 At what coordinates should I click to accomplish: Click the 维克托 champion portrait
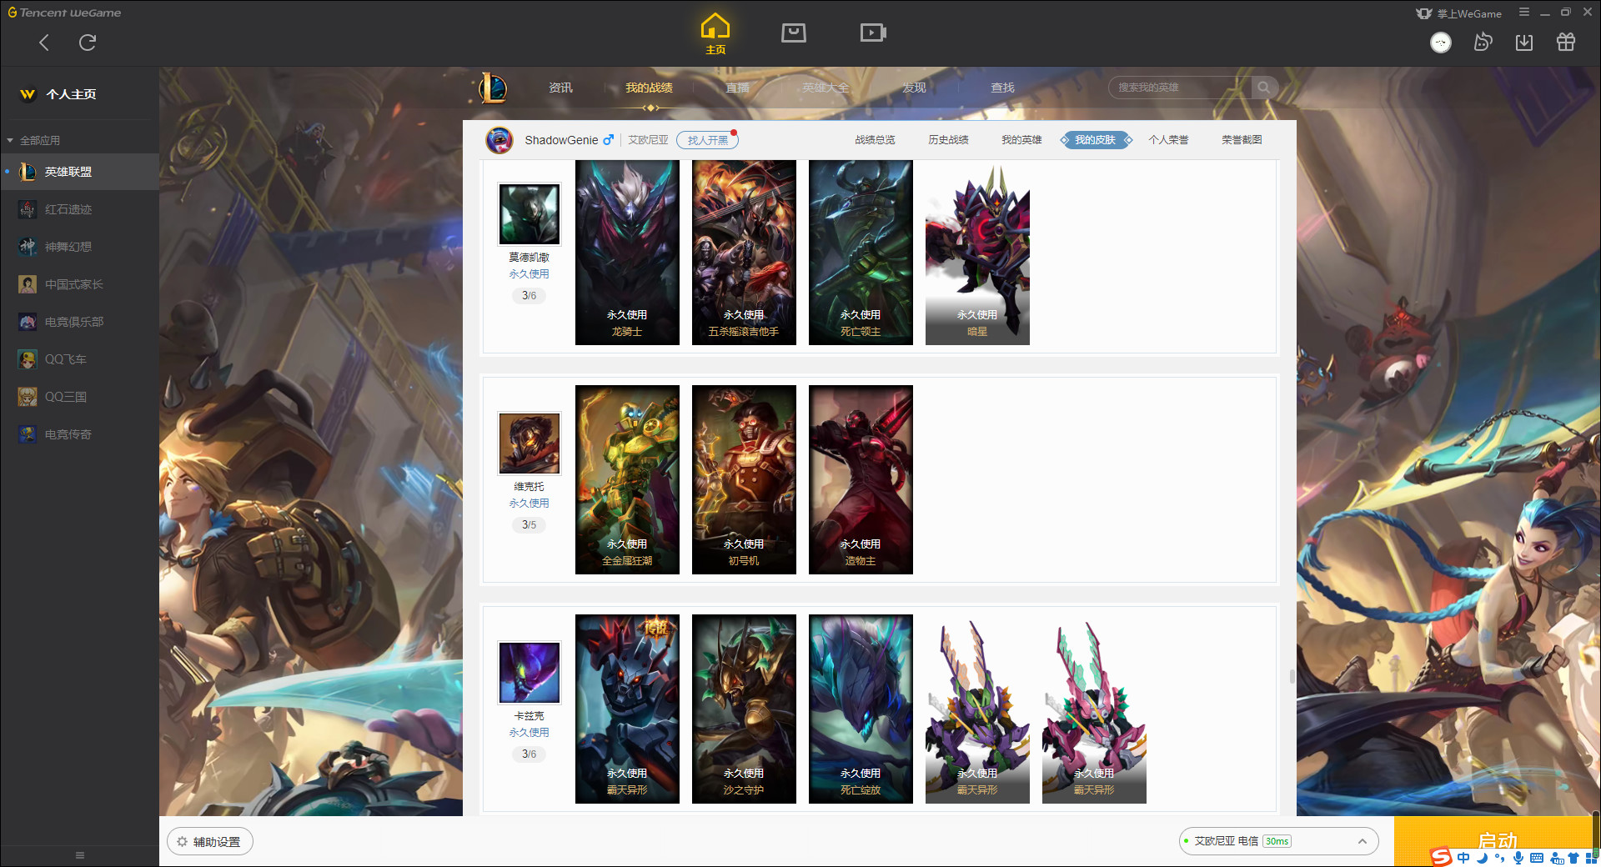point(529,444)
